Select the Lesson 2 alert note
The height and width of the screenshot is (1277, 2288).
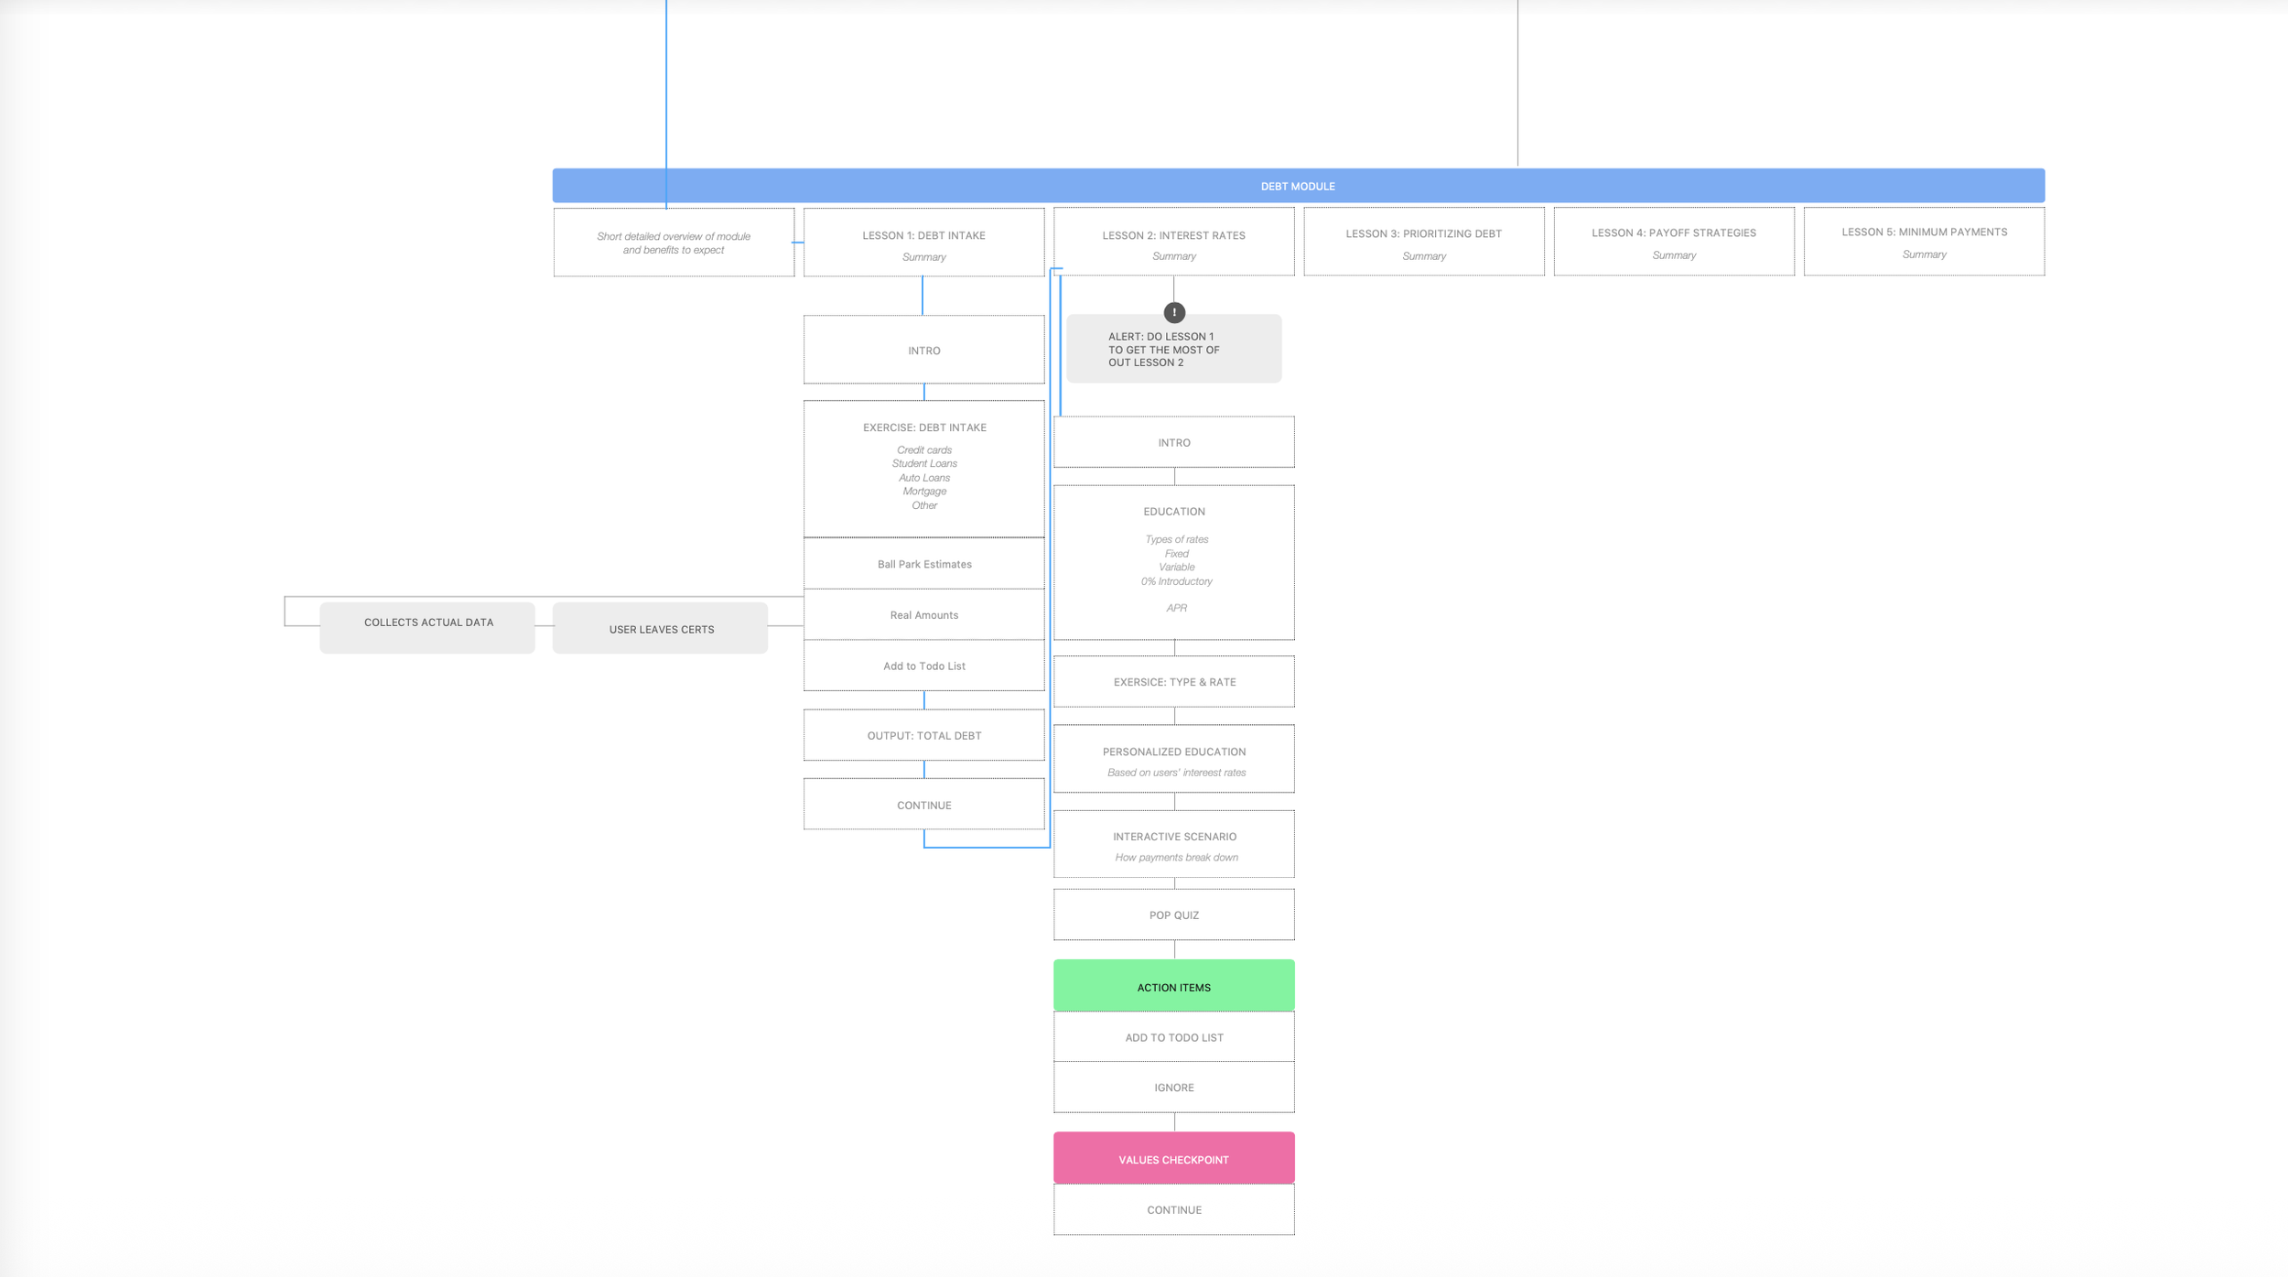tap(1173, 353)
